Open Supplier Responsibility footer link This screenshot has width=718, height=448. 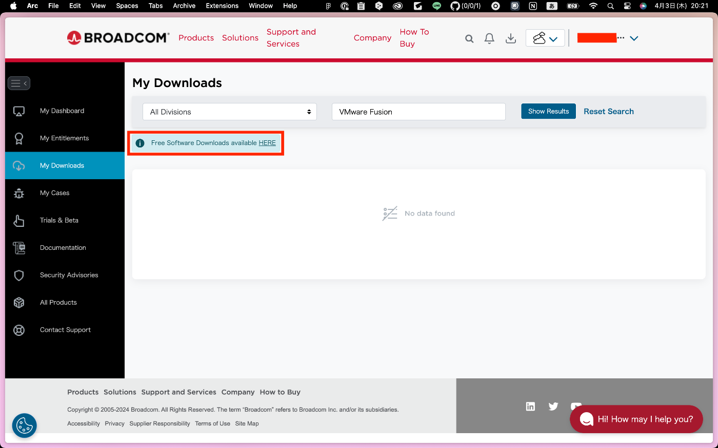(x=159, y=423)
